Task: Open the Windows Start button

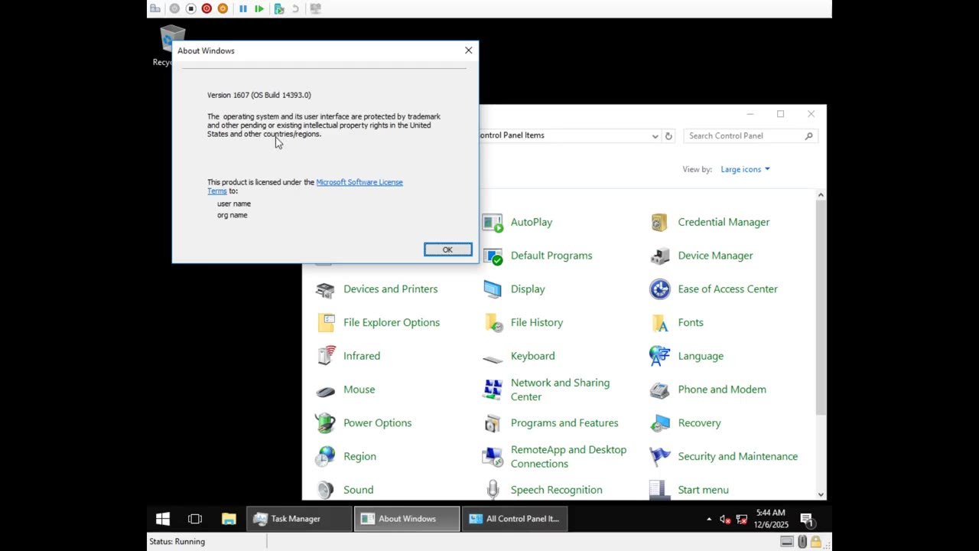Action: pos(163,519)
